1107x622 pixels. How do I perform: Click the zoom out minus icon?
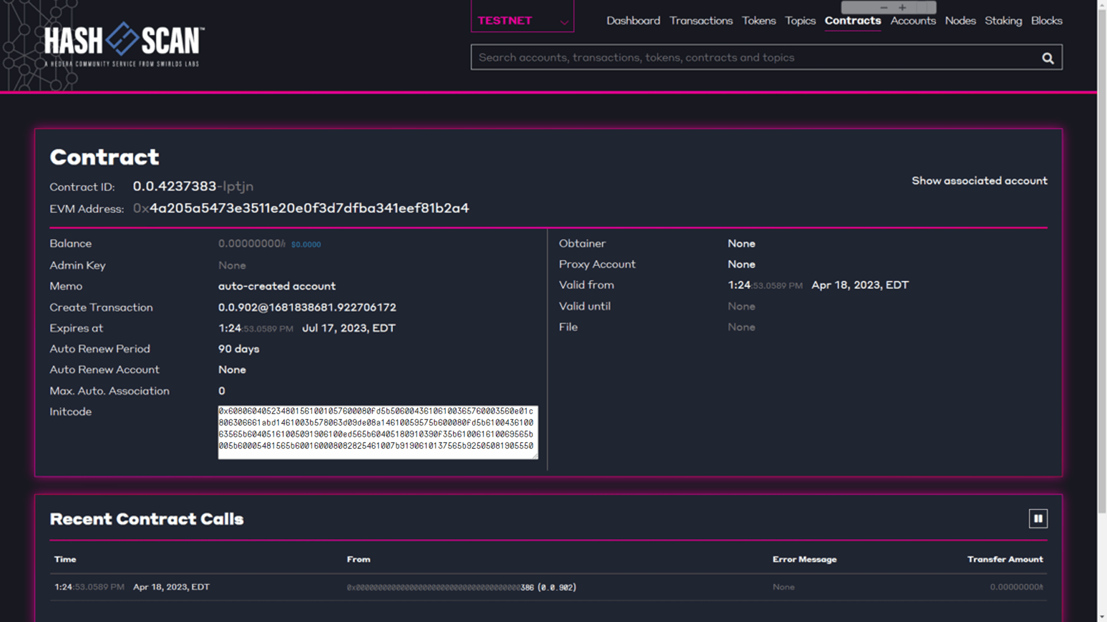pyautogui.click(x=883, y=7)
